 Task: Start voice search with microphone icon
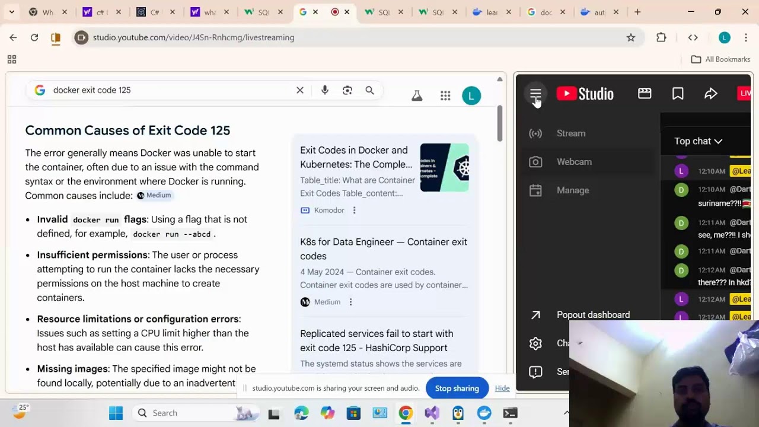324,90
